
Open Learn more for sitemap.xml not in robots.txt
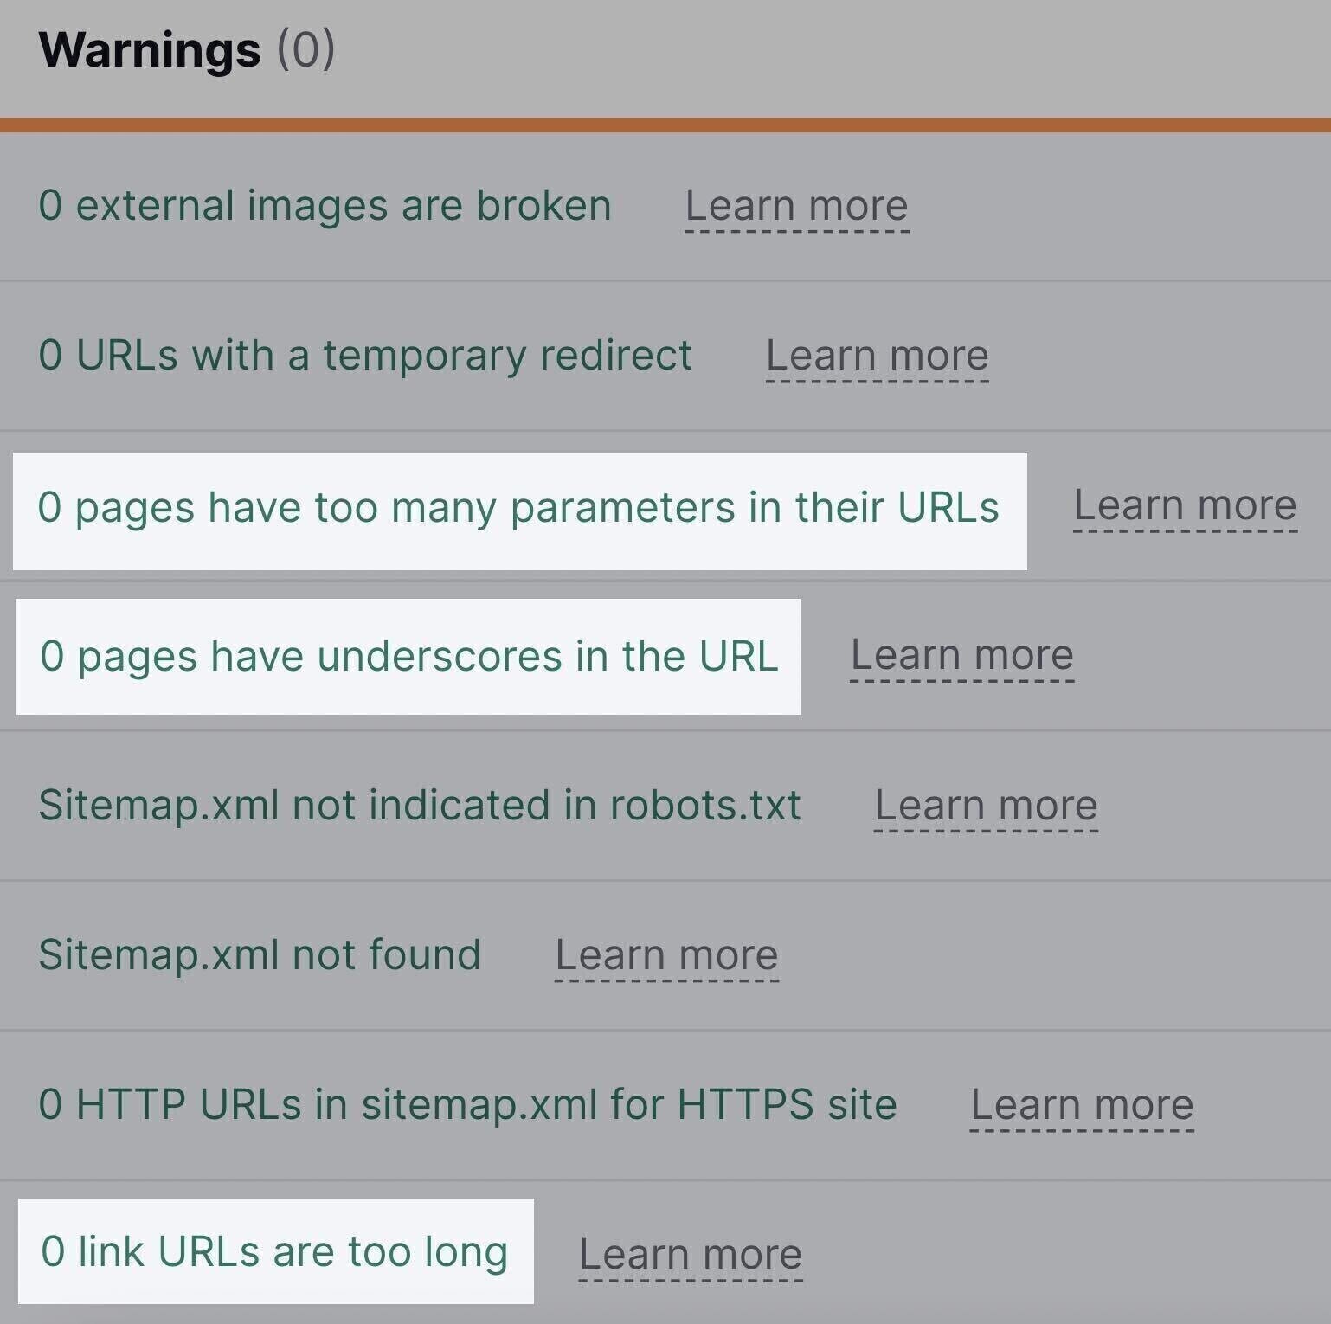point(986,806)
